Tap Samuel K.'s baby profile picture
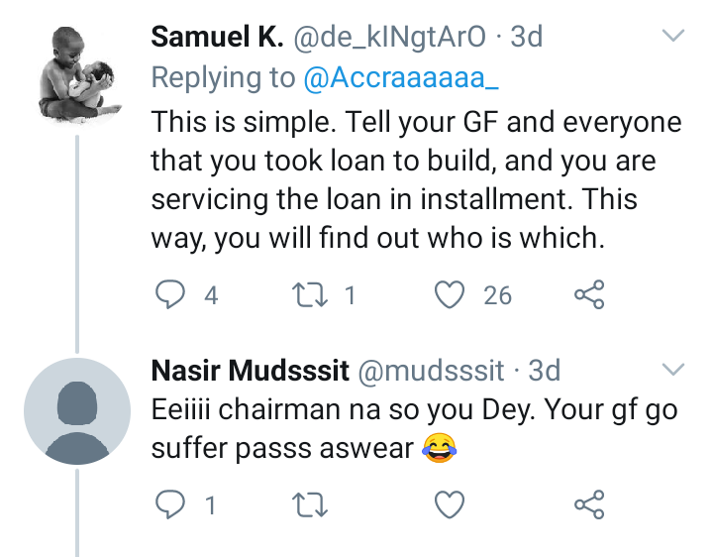Screen dimensions: 713x557 79,77
